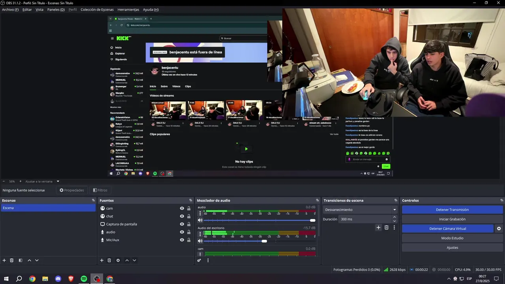
Task: Pop out Transiciones de escena dock icon
Action: [x=396, y=200]
